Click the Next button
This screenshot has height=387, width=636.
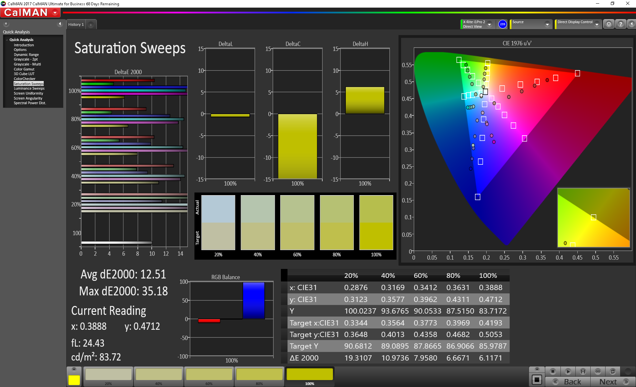coord(613,382)
